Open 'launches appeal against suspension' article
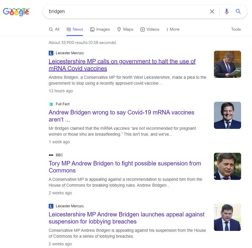This screenshot has height=248, width=252. (x=127, y=218)
